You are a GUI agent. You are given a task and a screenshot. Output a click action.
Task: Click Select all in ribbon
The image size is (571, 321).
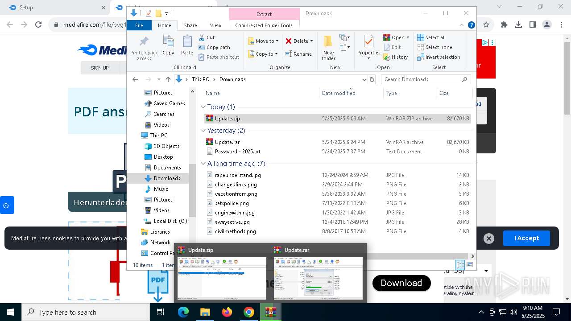tap(431, 37)
